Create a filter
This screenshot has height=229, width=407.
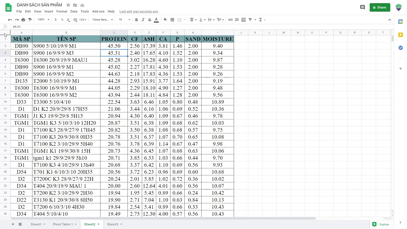[x=250, y=20]
